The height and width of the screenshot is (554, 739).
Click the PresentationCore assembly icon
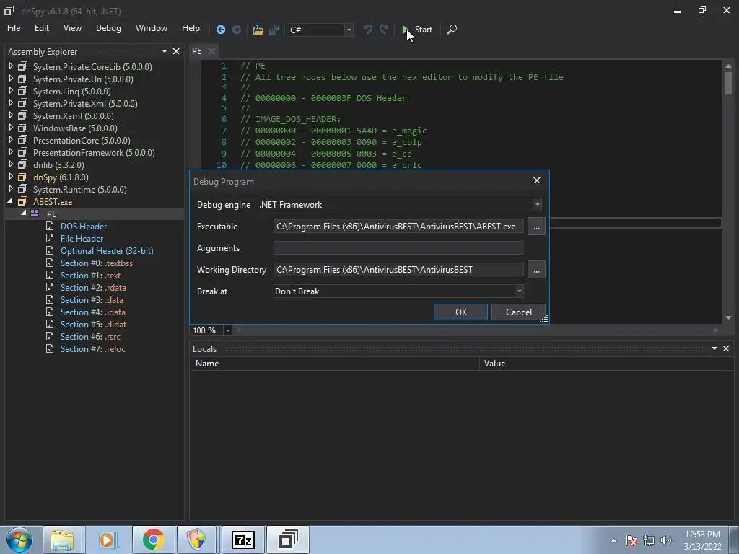pos(22,140)
